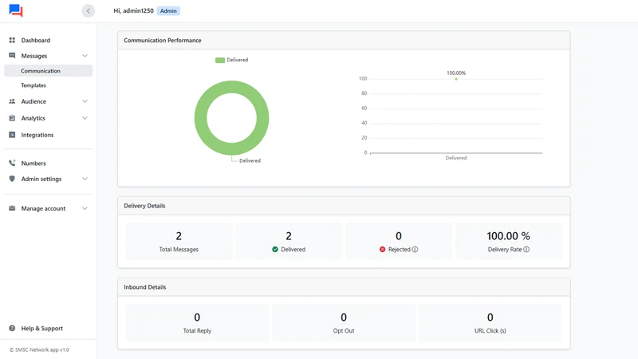Click the Delivery Details heading
The height and width of the screenshot is (359, 638).
[x=144, y=206]
